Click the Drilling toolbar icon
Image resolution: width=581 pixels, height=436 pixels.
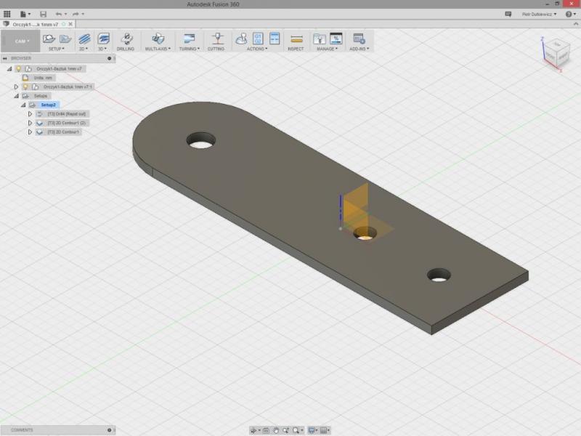pos(126,39)
